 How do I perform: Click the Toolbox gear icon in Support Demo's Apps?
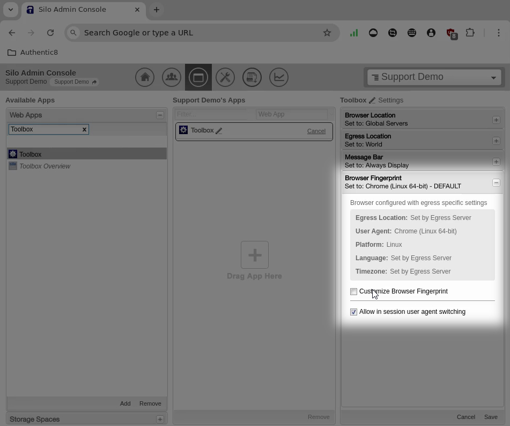click(x=183, y=130)
